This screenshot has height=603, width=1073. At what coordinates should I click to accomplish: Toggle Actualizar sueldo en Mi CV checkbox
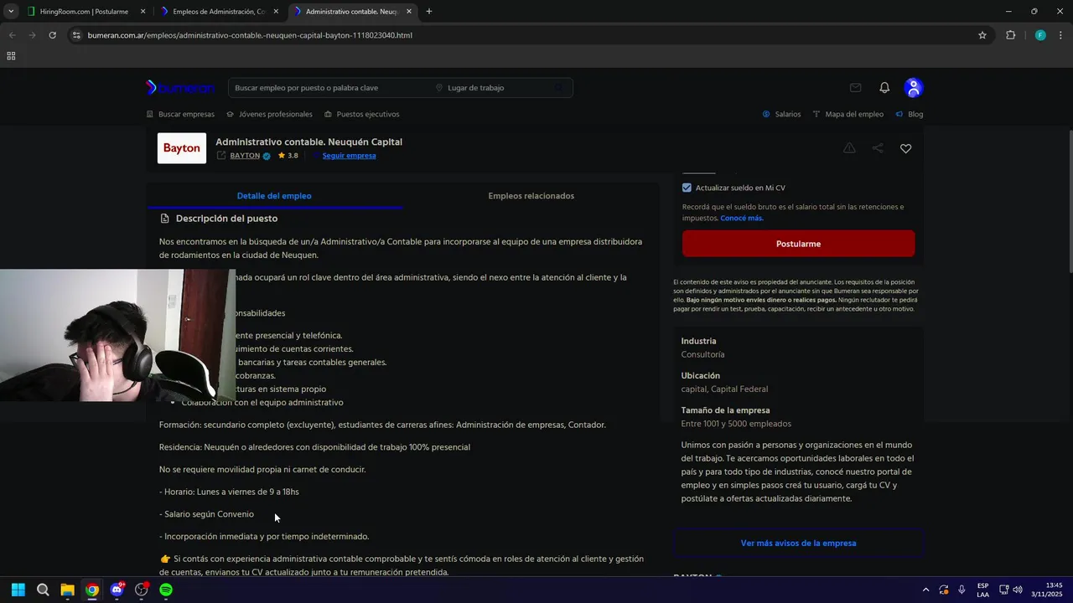coord(687,188)
